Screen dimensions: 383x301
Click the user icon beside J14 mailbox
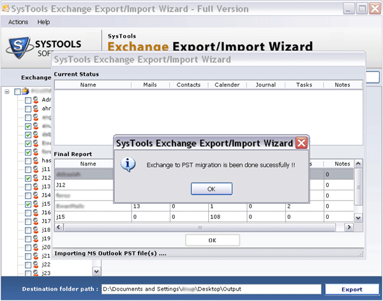point(36,196)
